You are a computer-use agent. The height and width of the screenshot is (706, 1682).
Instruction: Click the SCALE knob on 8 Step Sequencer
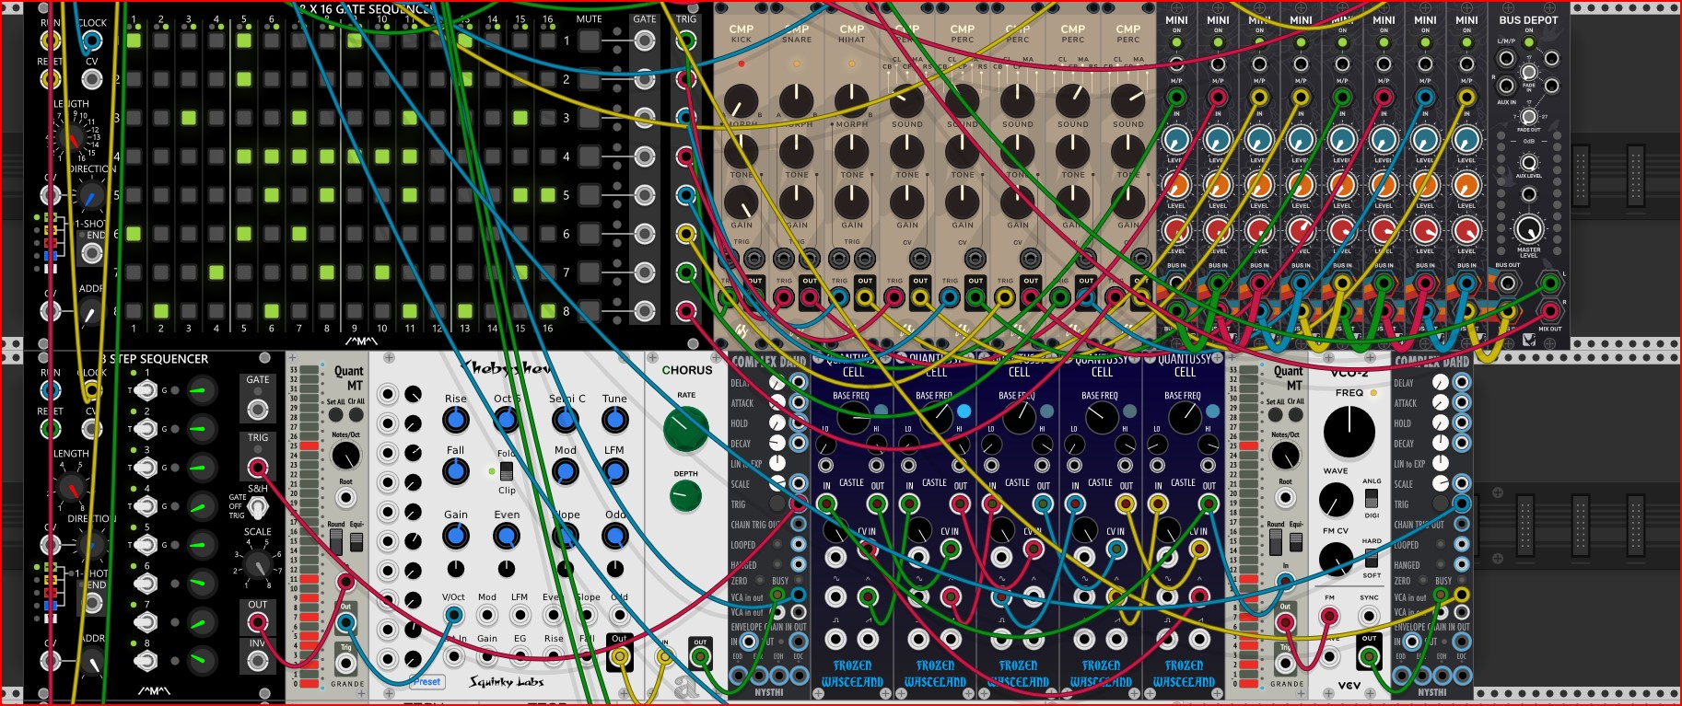(x=258, y=562)
